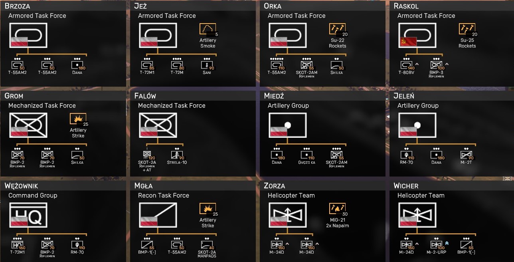Expand the chevron beside BMP-3 Riflemen
Image resolution: width=514 pixels, height=262 pixels.
447,64
